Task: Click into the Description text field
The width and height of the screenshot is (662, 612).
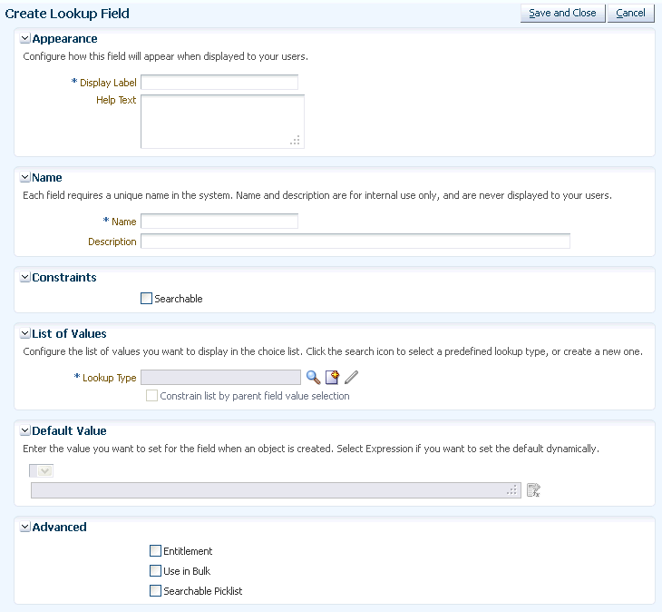Action: [355, 242]
